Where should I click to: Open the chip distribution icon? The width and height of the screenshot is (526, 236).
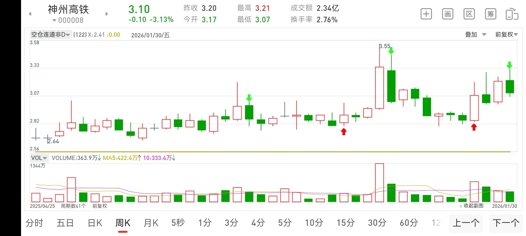[490, 14]
